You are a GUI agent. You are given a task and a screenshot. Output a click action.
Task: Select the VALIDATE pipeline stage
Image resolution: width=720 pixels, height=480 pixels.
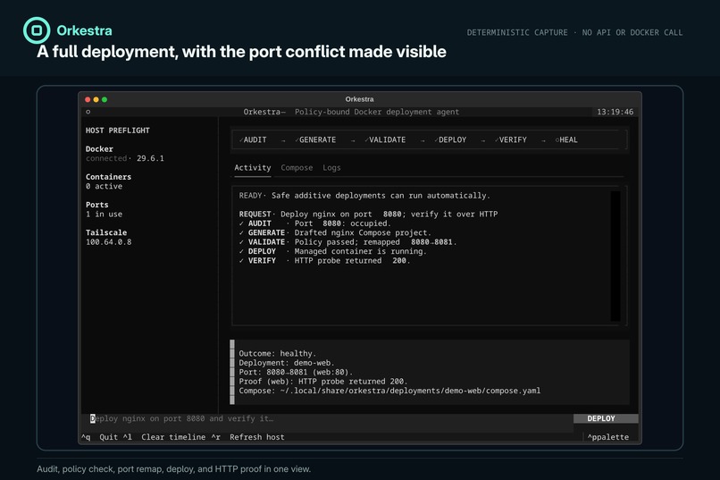click(x=385, y=139)
